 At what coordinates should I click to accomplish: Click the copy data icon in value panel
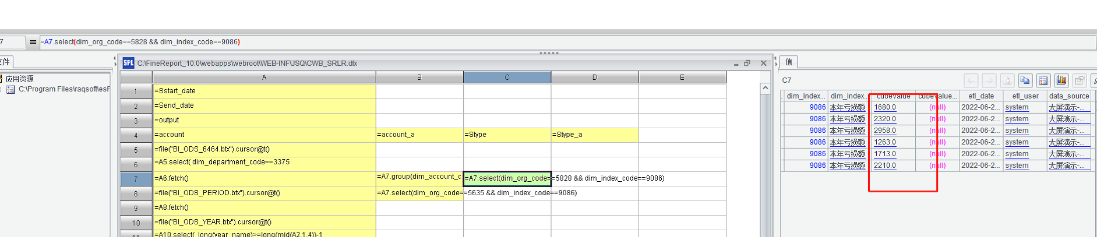click(1025, 80)
